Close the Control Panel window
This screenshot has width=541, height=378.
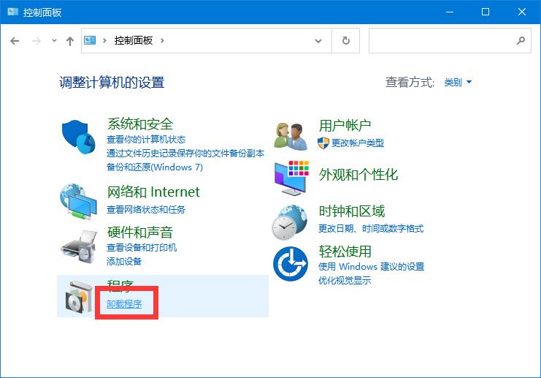click(x=522, y=12)
